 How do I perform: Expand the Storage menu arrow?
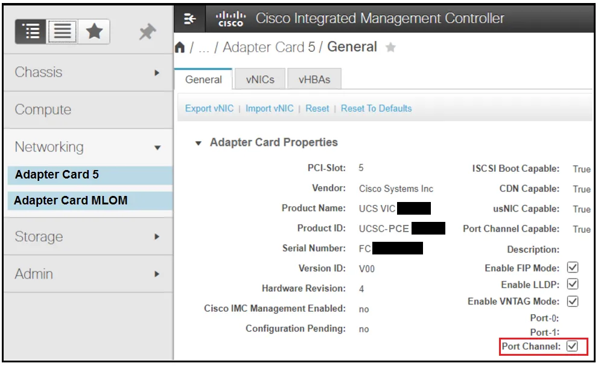tap(157, 237)
